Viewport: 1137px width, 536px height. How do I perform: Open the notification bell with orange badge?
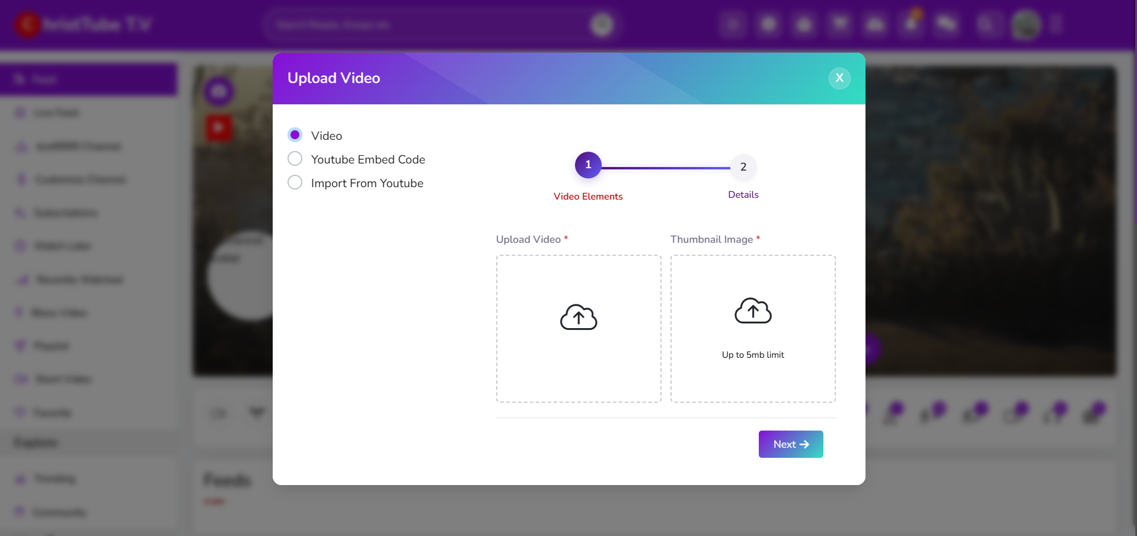911,24
